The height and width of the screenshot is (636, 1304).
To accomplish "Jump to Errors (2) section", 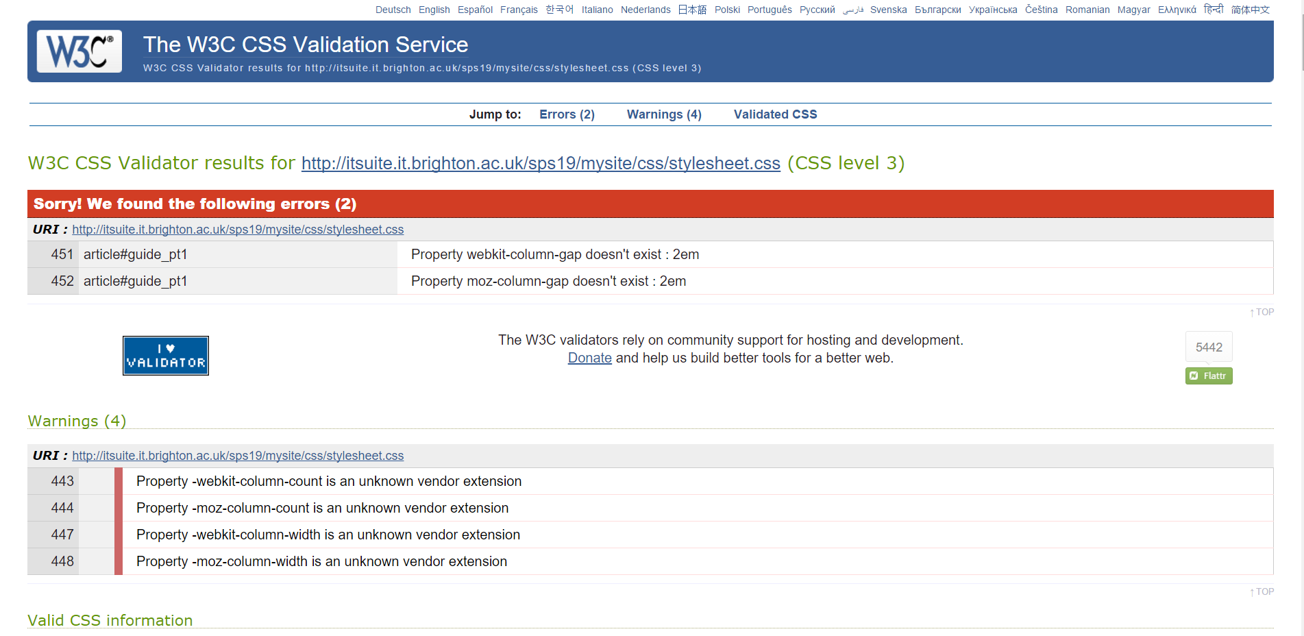I will [567, 114].
